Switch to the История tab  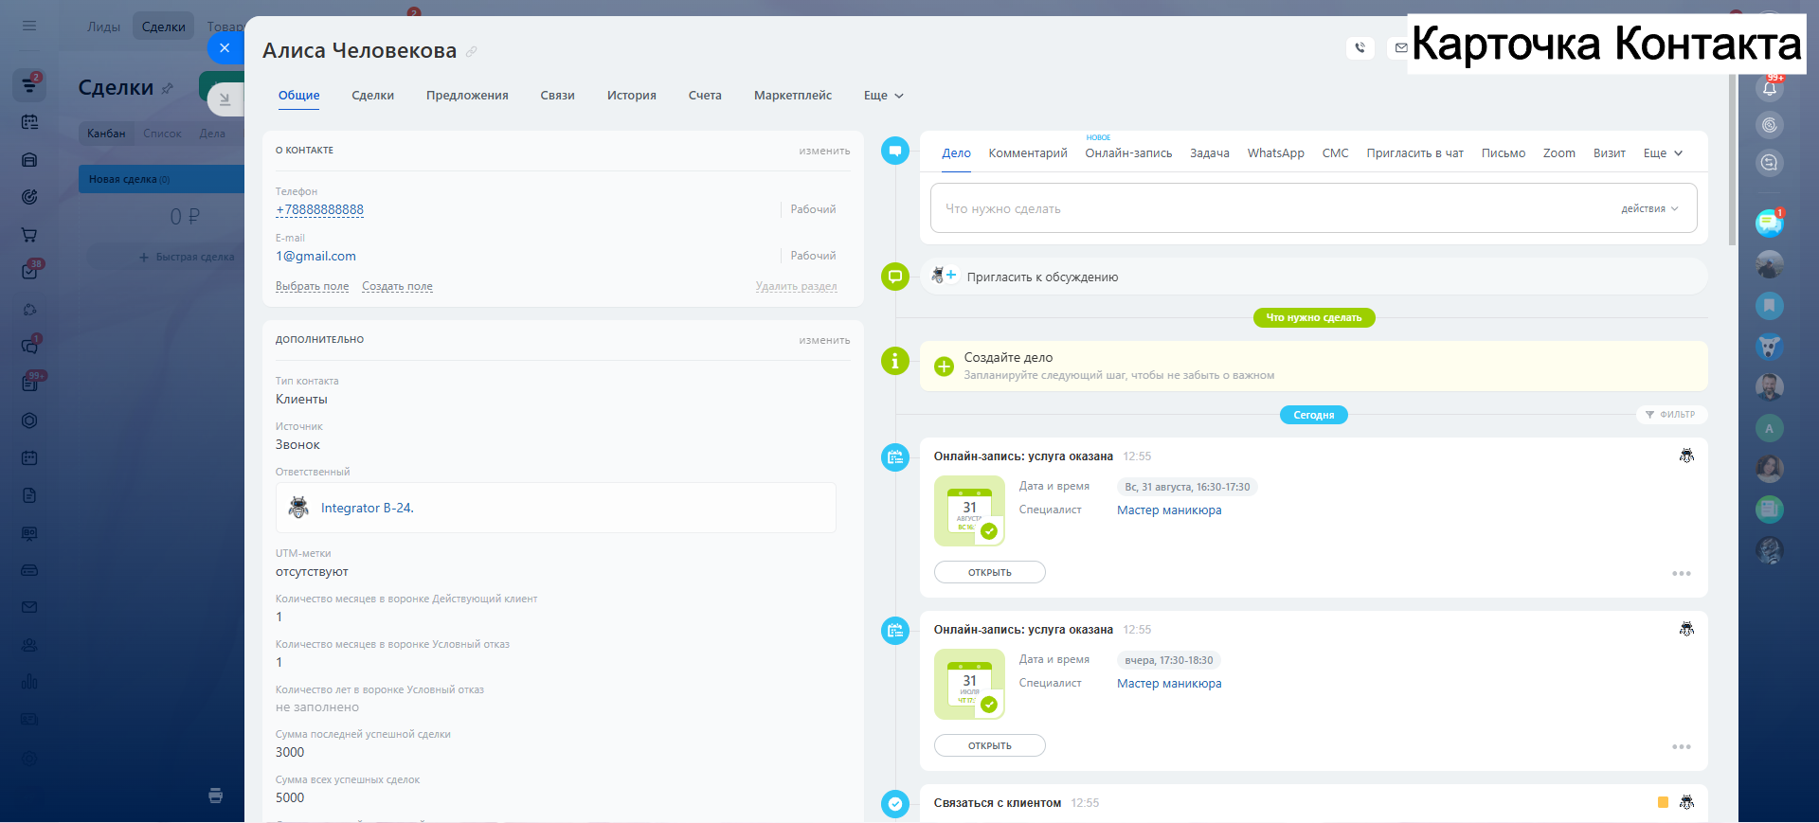pos(631,96)
